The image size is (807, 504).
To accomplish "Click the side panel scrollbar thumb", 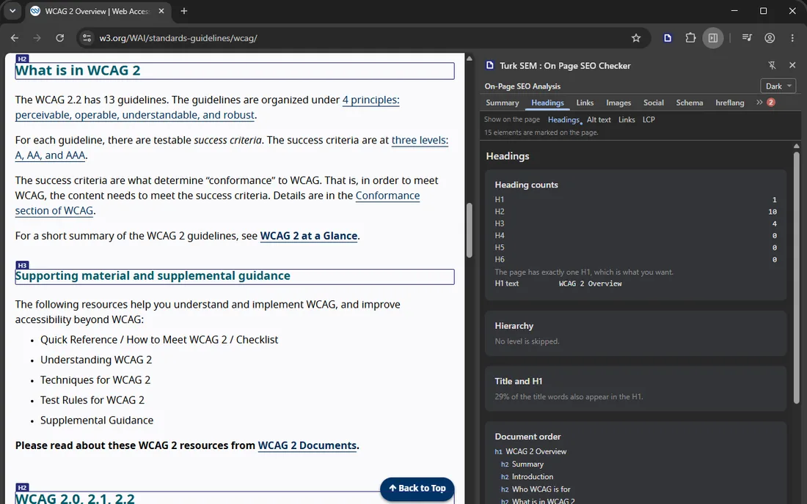I will (796, 278).
